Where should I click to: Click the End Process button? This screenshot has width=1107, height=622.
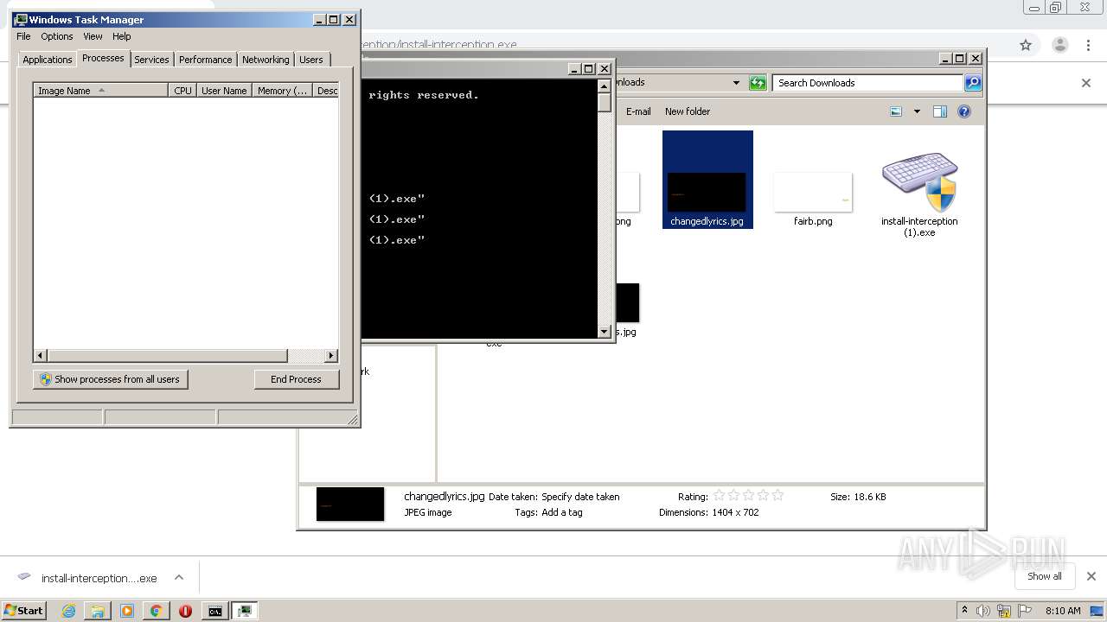(297, 379)
